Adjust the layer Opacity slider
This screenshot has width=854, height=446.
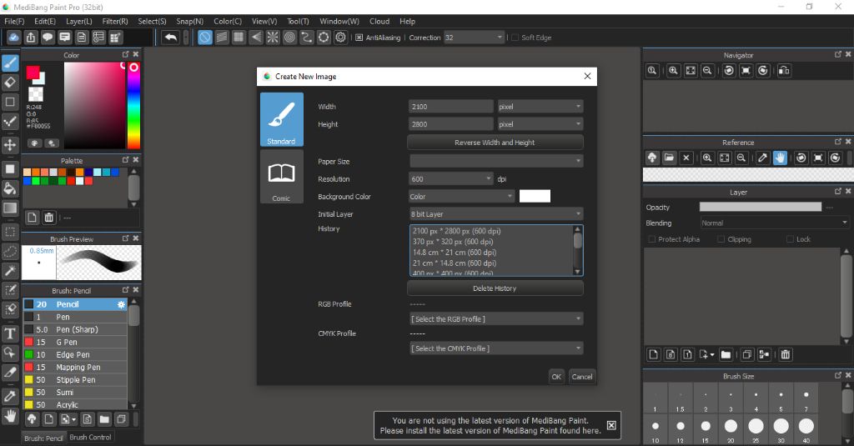click(761, 207)
